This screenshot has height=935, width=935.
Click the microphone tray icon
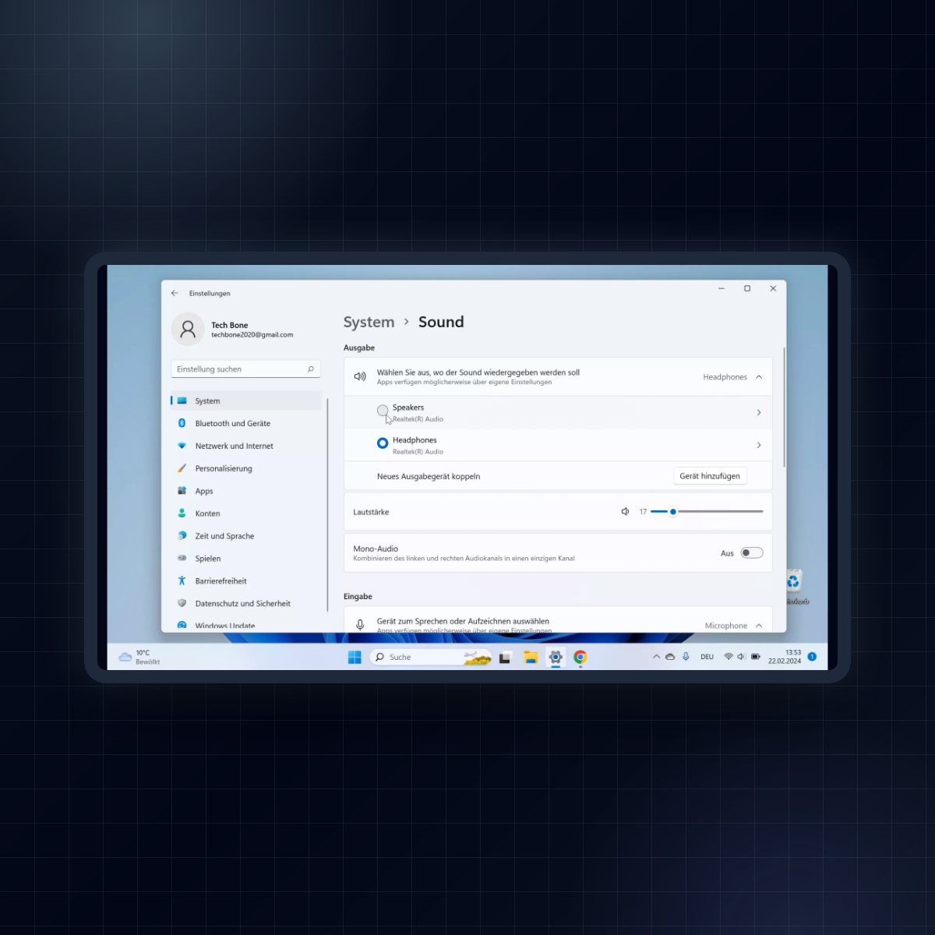(686, 657)
